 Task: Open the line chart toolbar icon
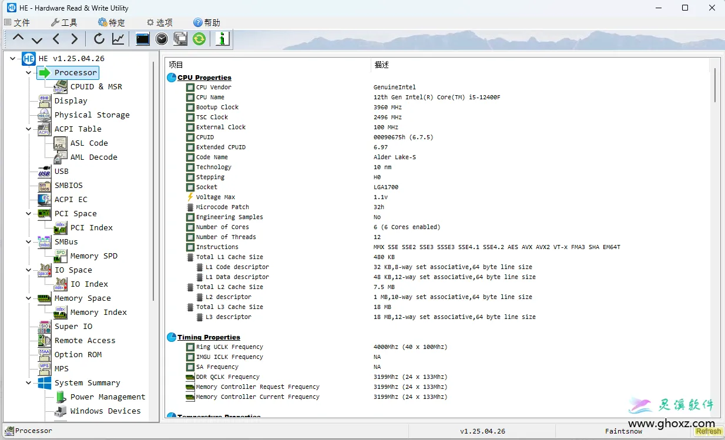point(118,39)
